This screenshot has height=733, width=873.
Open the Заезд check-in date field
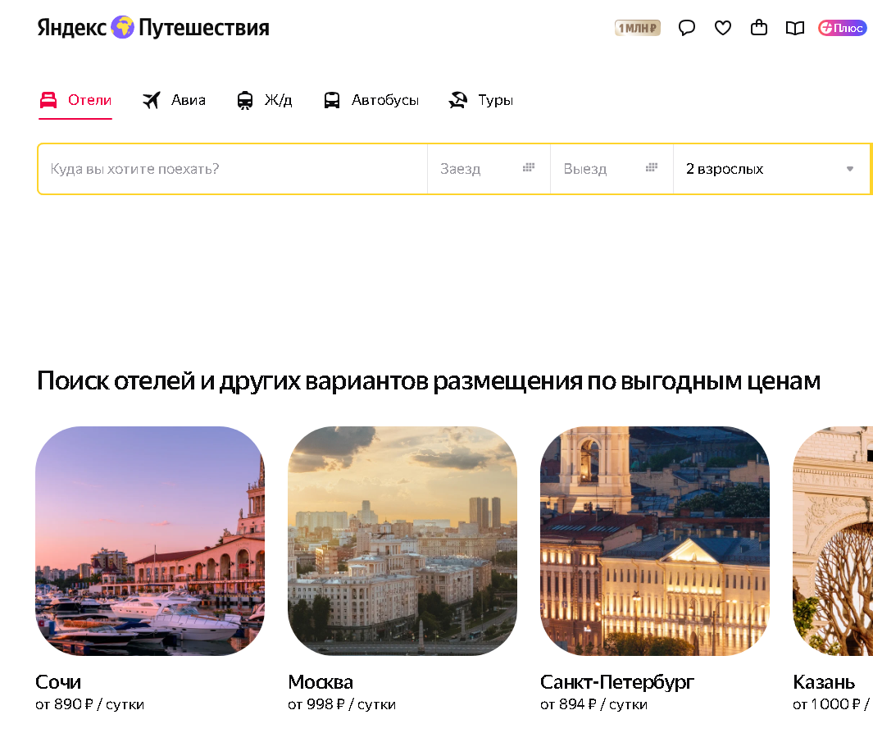(489, 169)
